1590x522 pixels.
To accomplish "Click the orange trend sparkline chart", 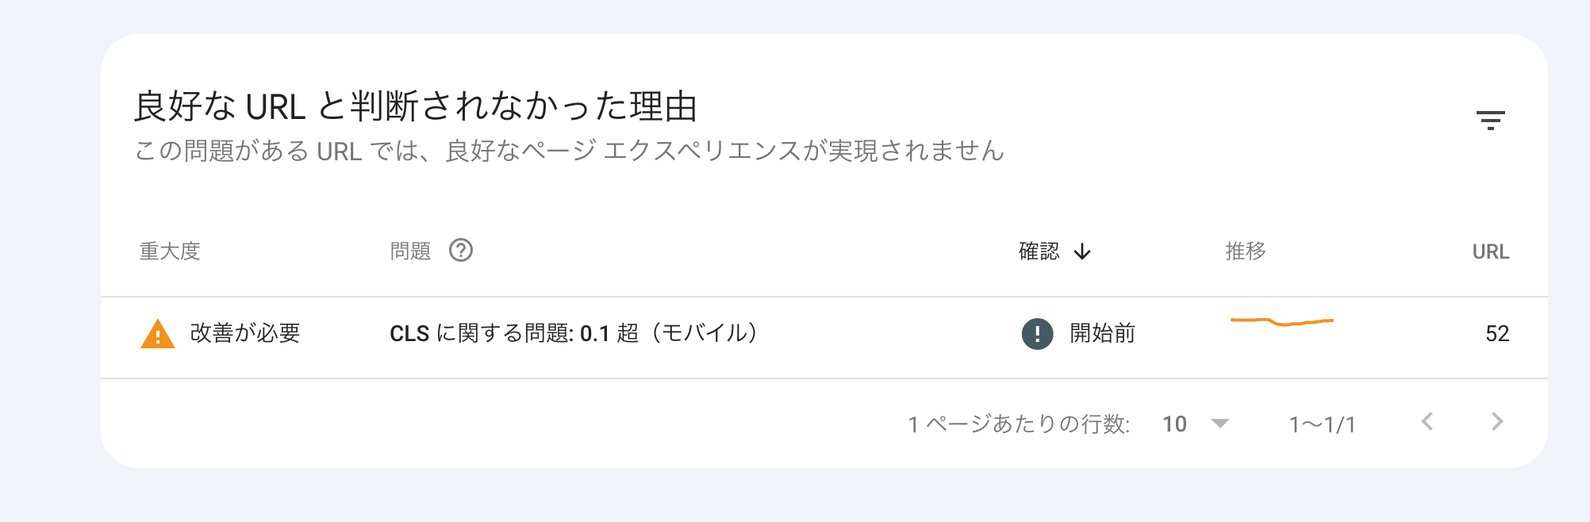I will [x=1282, y=321].
